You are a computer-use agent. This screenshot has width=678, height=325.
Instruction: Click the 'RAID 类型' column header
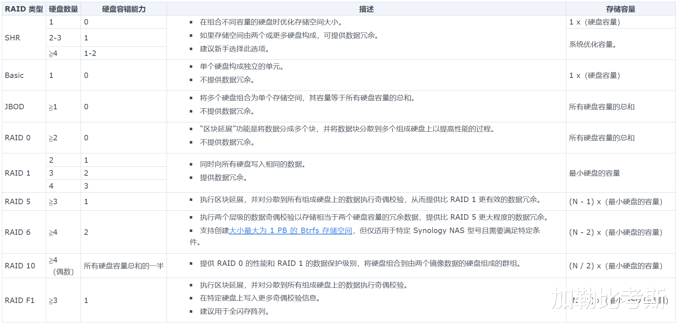pyautogui.click(x=24, y=9)
